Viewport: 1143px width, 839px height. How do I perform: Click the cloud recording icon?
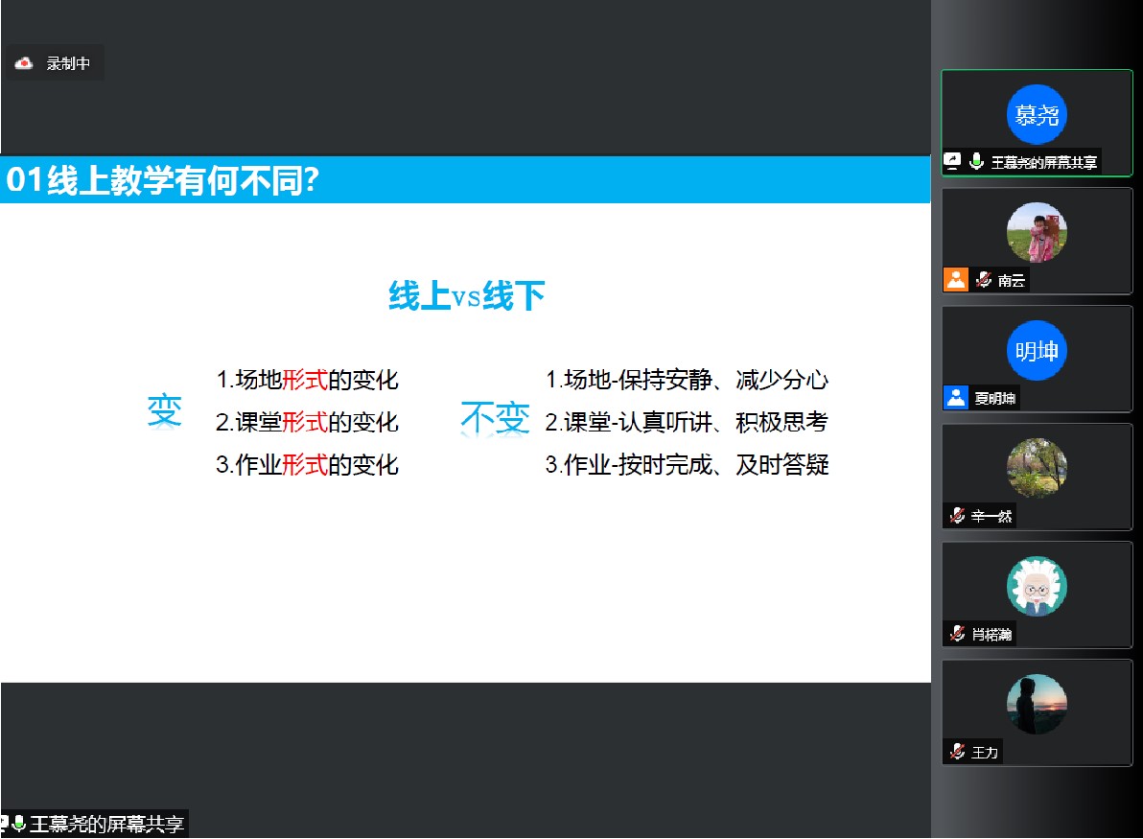click(24, 63)
